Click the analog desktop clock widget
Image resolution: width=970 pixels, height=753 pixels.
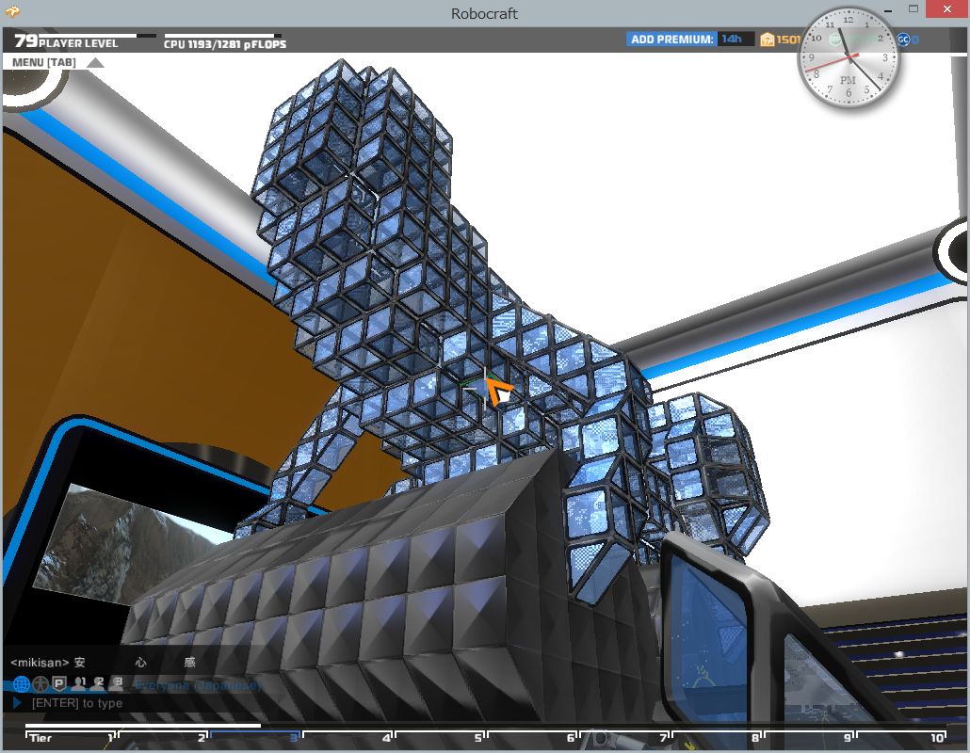[x=849, y=56]
